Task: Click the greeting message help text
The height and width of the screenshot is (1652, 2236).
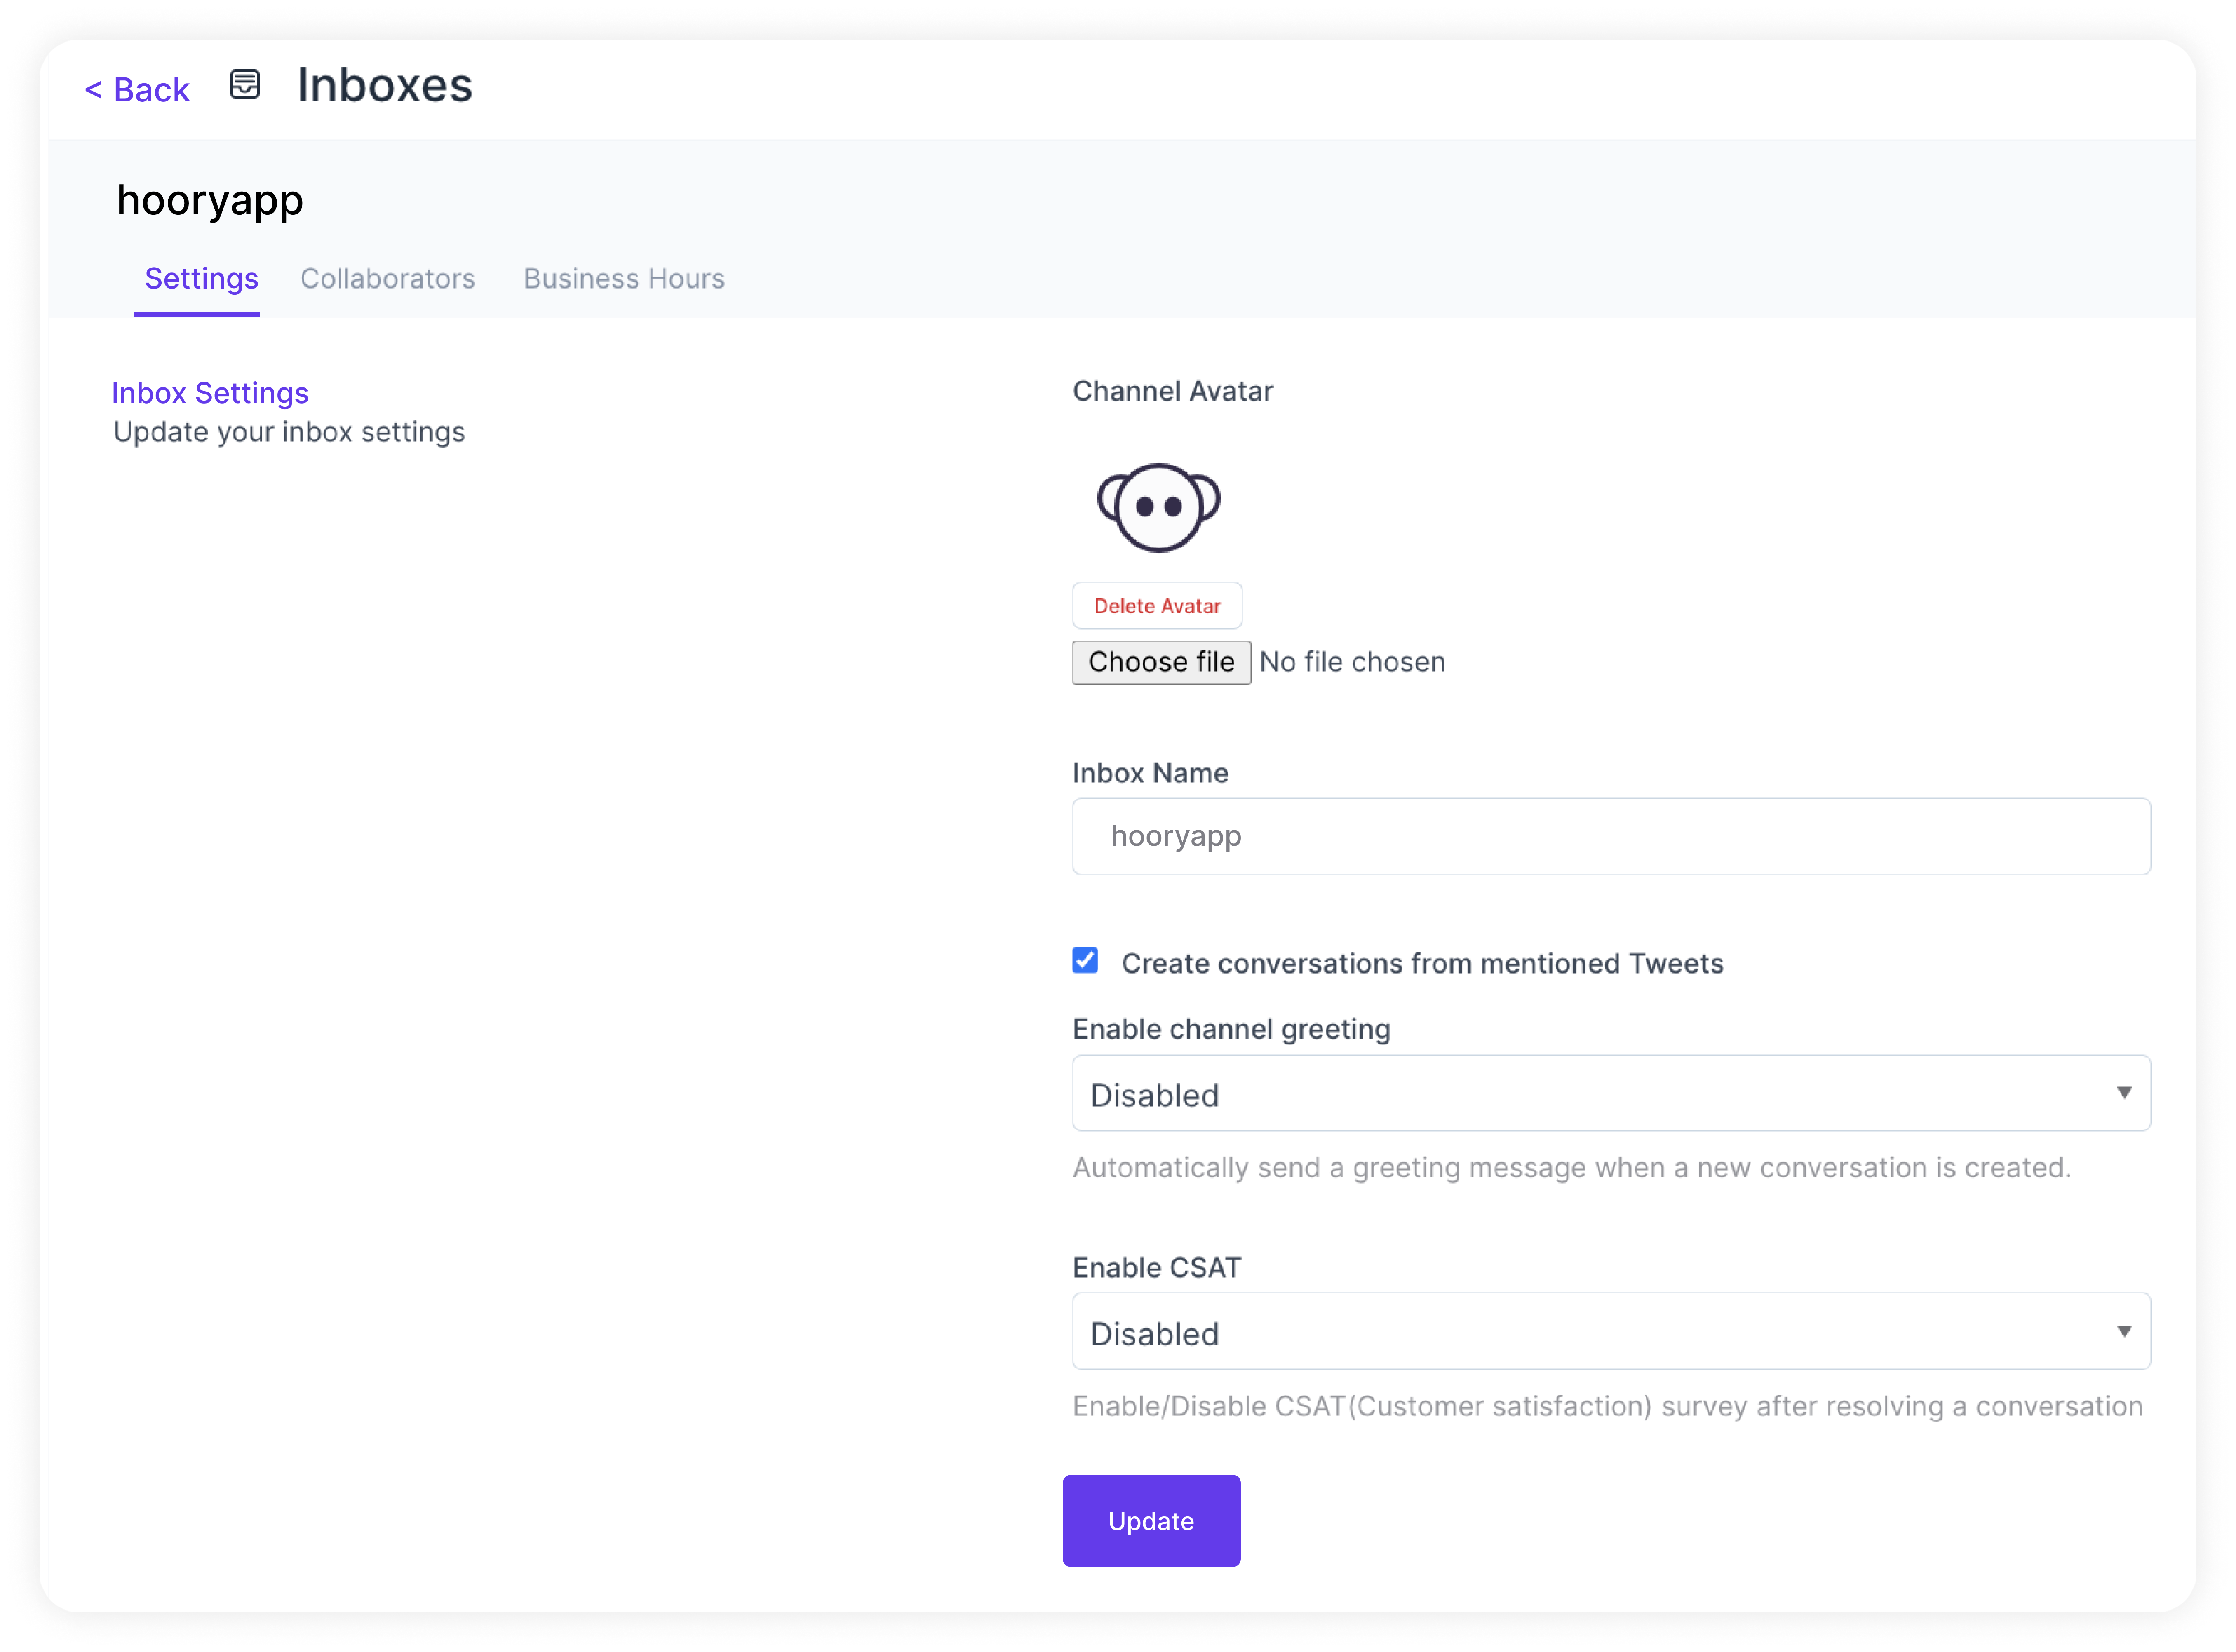Action: (1572, 1168)
